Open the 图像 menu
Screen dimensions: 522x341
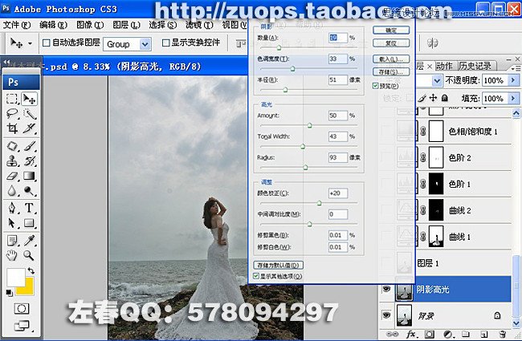coord(90,25)
